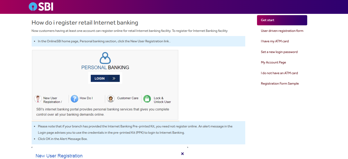Jump to My Account Page section
This screenshot has width=348, height=159.
pyautogui.click(x=273, y=62)
